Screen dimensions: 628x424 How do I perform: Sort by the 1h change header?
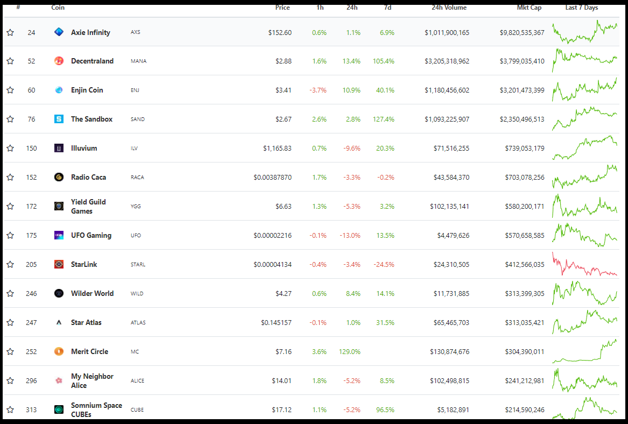[320, 7]
